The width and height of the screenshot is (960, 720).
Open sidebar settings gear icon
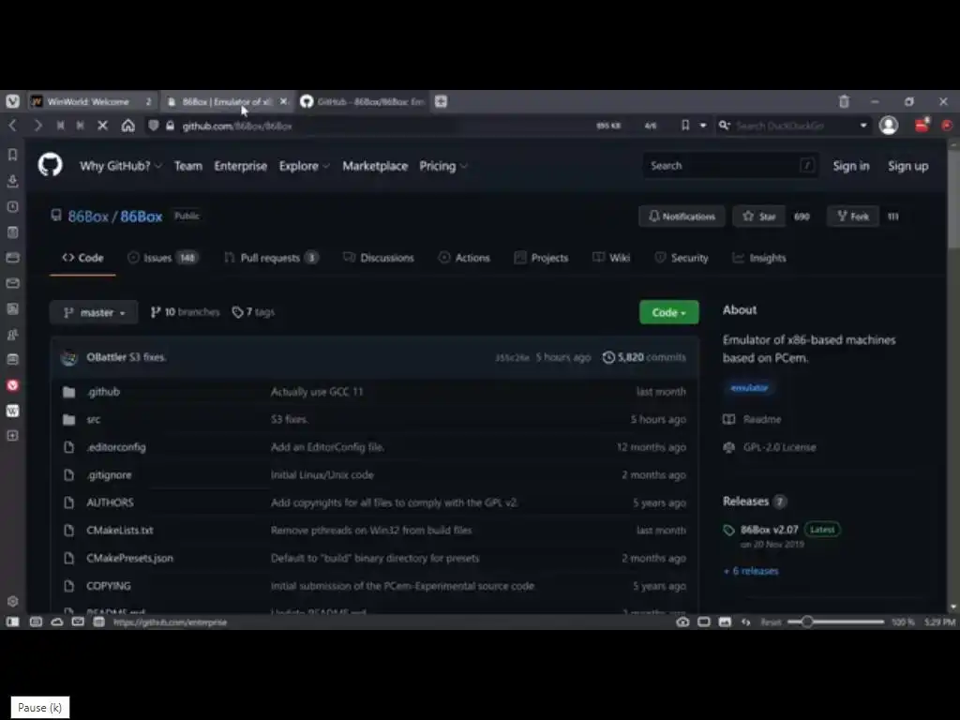pos(12,601)
